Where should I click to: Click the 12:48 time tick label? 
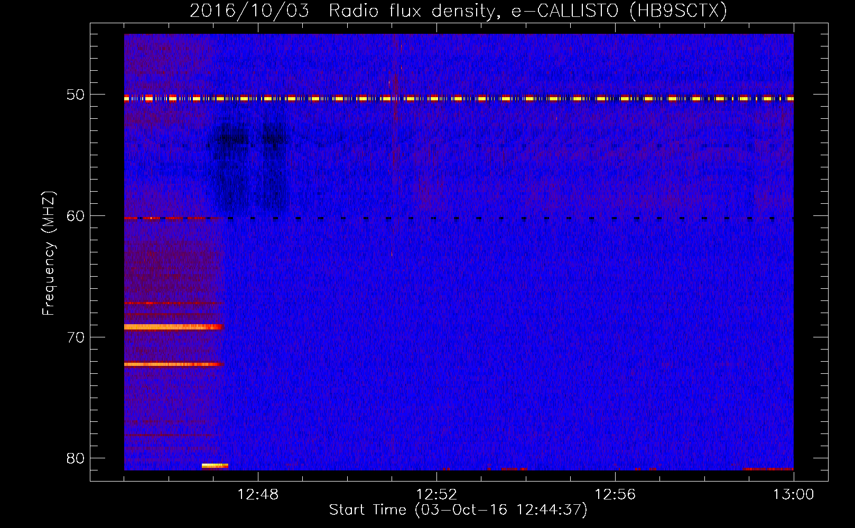click(258, 495)
